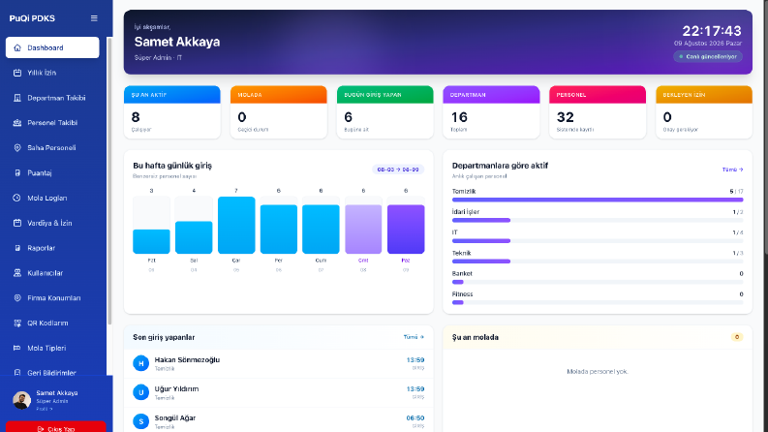Image resolution: width=768 pixels, height=432 pixels.
Task: Click the Yıllık İzin calendar icon
Action: [x=17, y=73]
